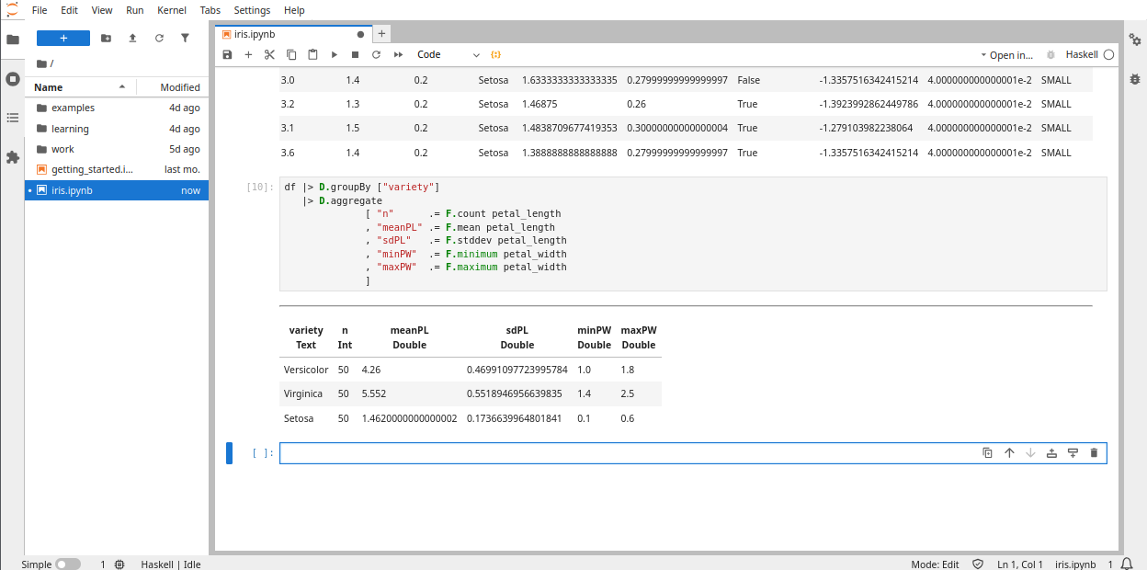Move the active cell down
Image resolution: width=1147 pixels, height=570 pixels.
[1030, 453]
